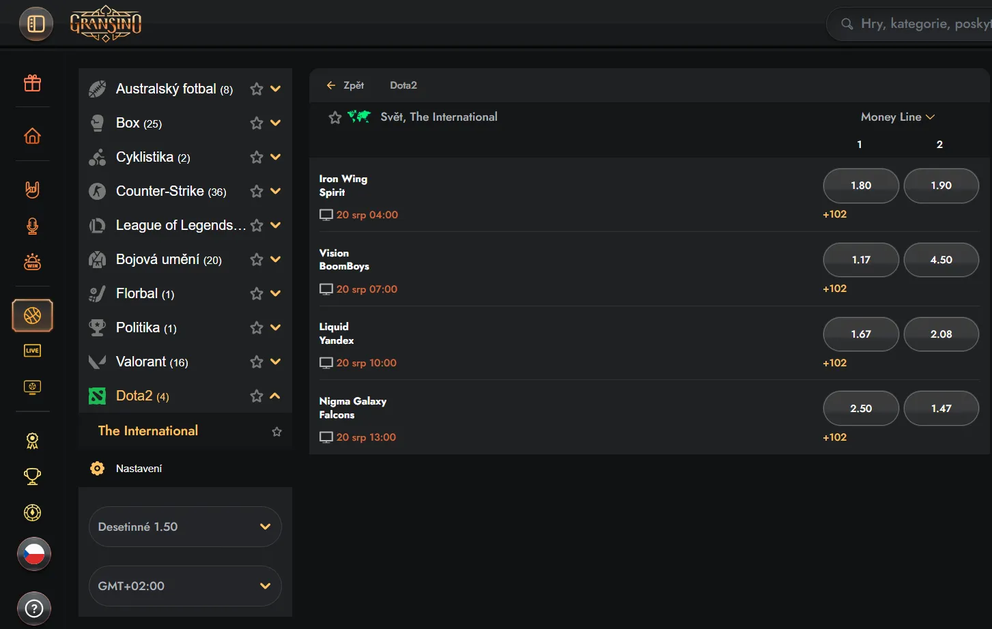This screenshot has height=629, width=992.
Task: Bet on Spirit at 1.90
Action: [x=941, y=186]
